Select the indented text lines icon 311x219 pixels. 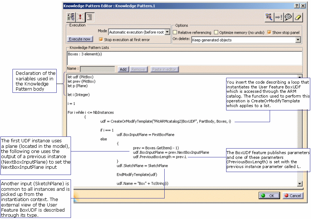coord(89,17)
